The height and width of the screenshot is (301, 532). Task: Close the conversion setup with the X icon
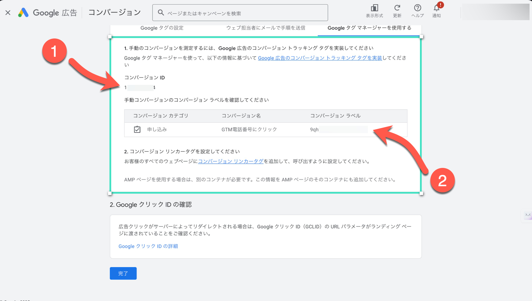pyautogui.click(x=8, y=13)
